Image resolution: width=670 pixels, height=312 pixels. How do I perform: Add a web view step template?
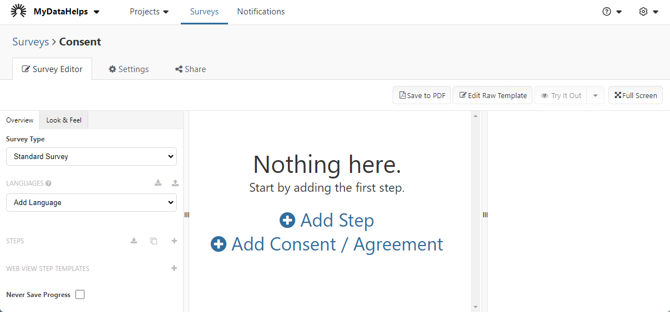coord(174,268)
